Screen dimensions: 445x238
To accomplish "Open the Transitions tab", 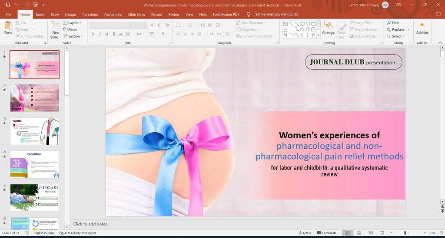I will pyautogui.click(x=90, y=14).
